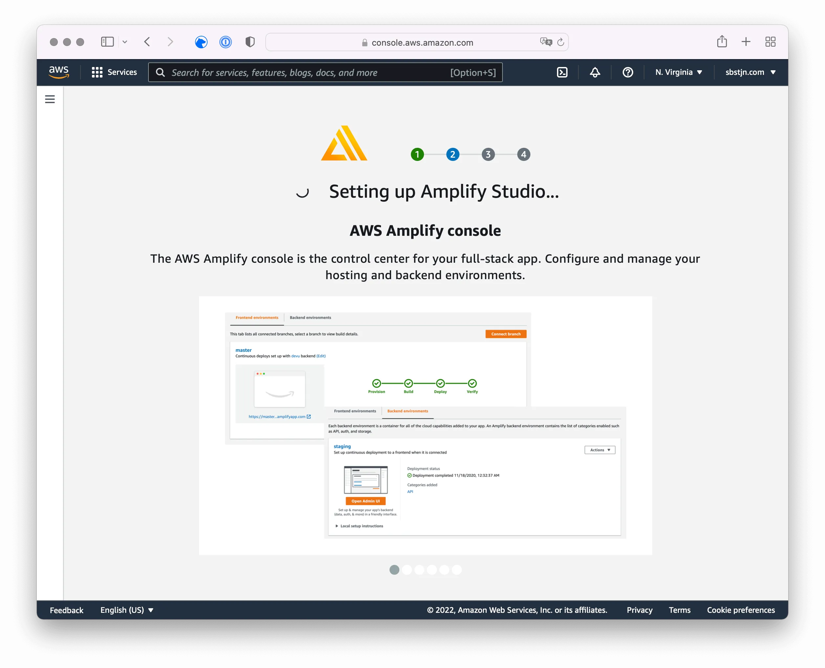This screenshot has width=825, height=668.
Task: Open the hamburger navigation menu
Action: tap(50, 99)
